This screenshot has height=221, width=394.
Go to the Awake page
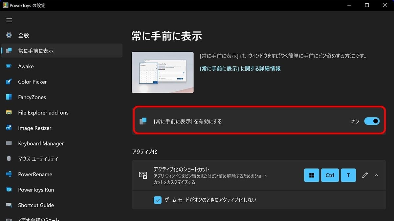pos(62,66)
